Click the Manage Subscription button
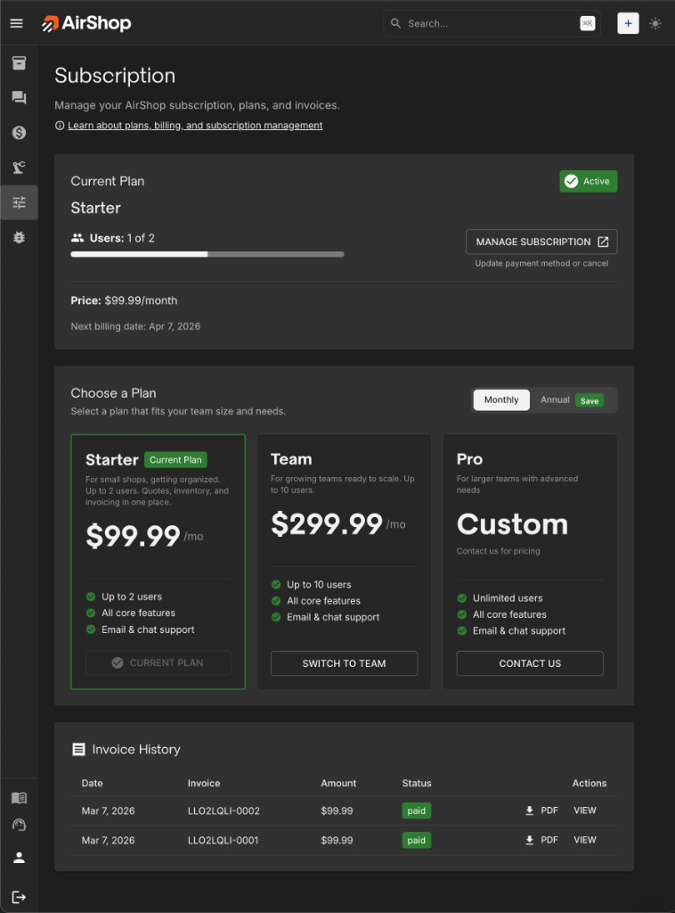Viewport: 675px width, 913px height. [x=541, y=242]
